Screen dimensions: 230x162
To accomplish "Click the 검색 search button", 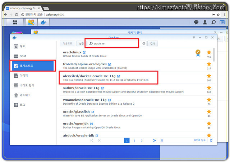I will (x=152, y=43).
